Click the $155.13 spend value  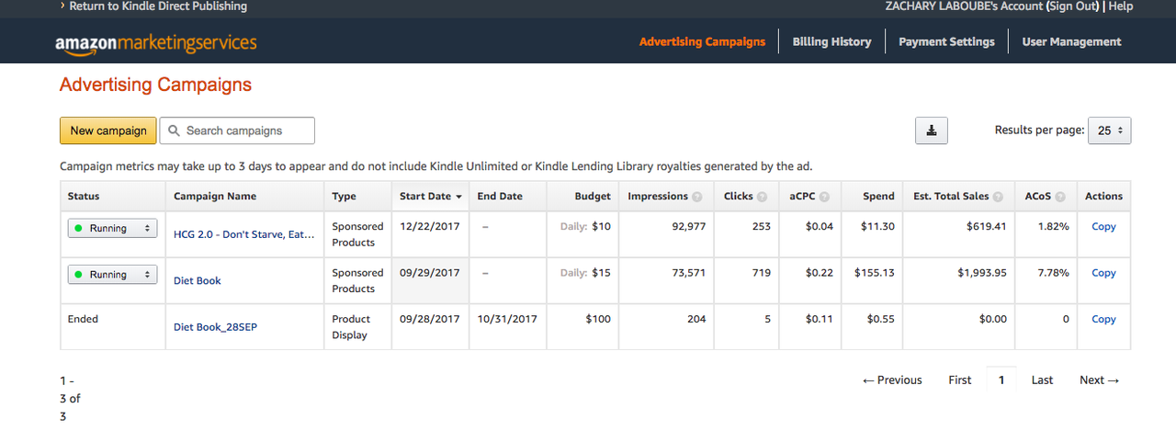(x=874, y=272)
